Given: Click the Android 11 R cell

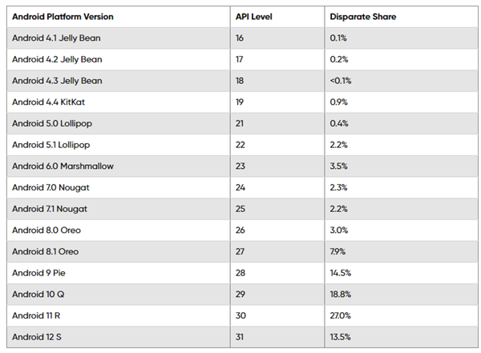Looking at the screenshot, I should 119,315.
